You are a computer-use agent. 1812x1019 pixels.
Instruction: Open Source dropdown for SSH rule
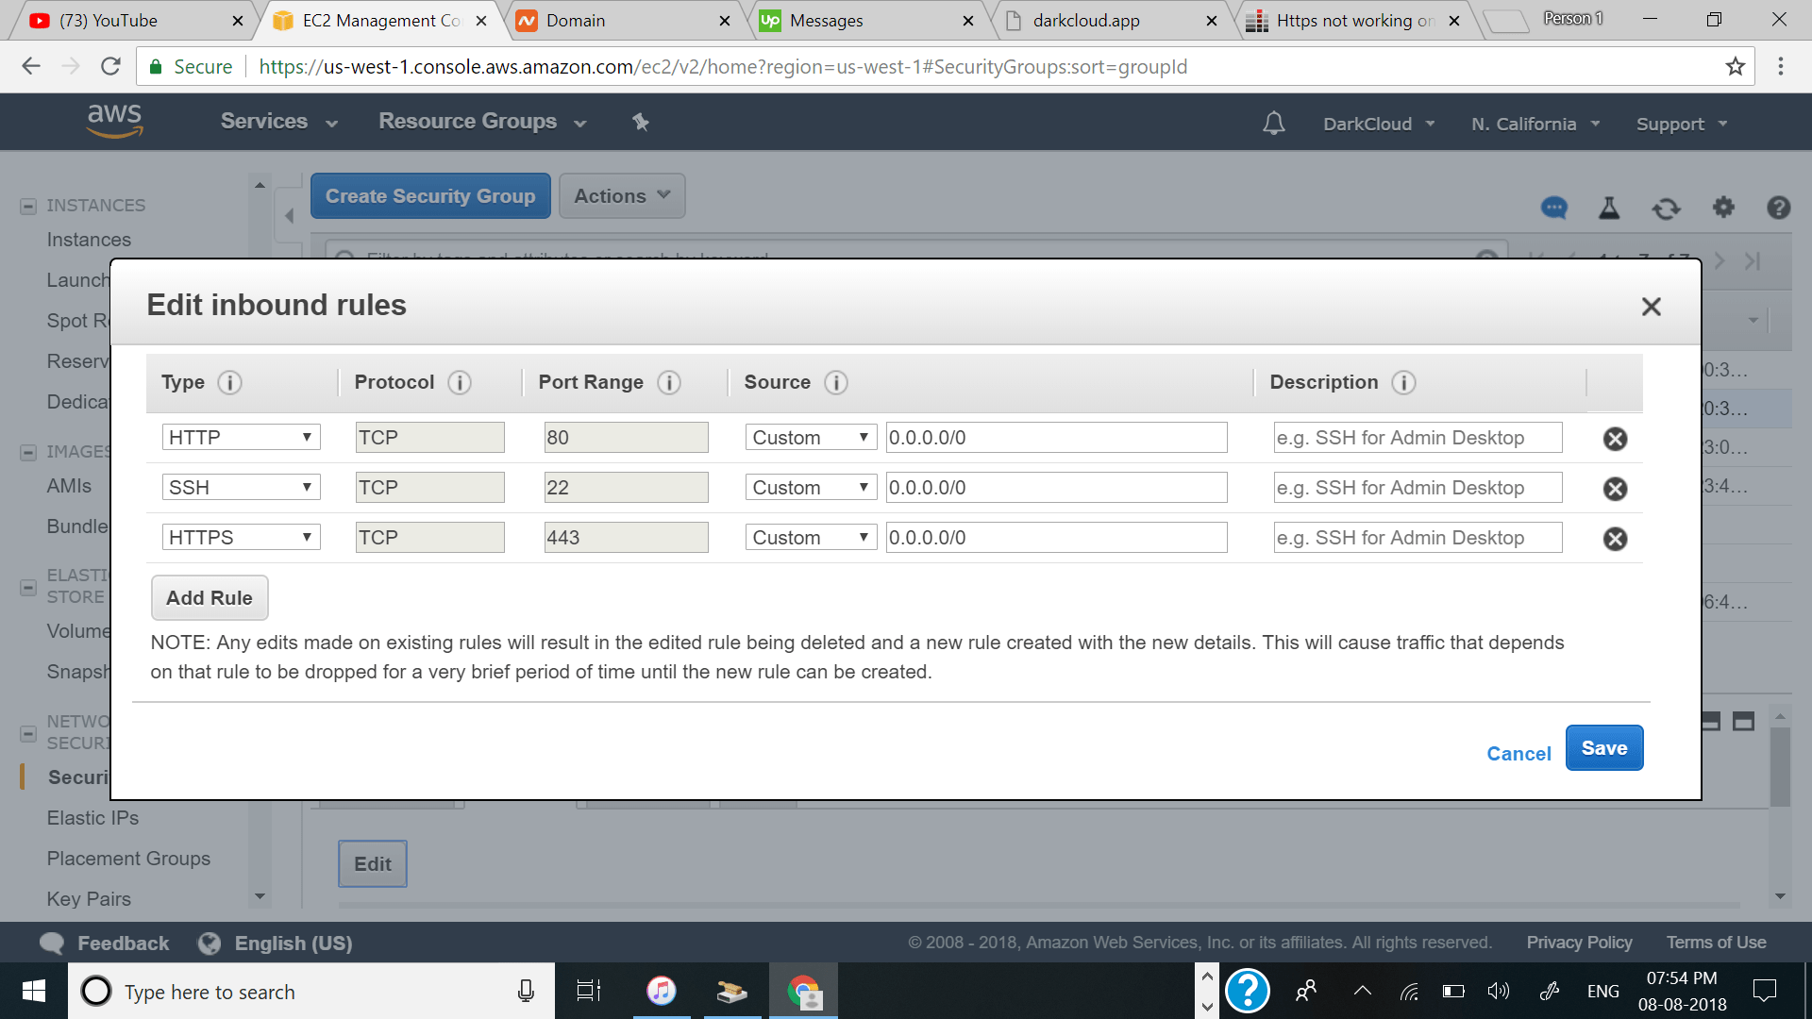810,488
